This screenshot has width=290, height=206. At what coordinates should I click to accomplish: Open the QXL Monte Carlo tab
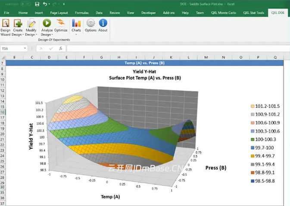coord(223,13)
